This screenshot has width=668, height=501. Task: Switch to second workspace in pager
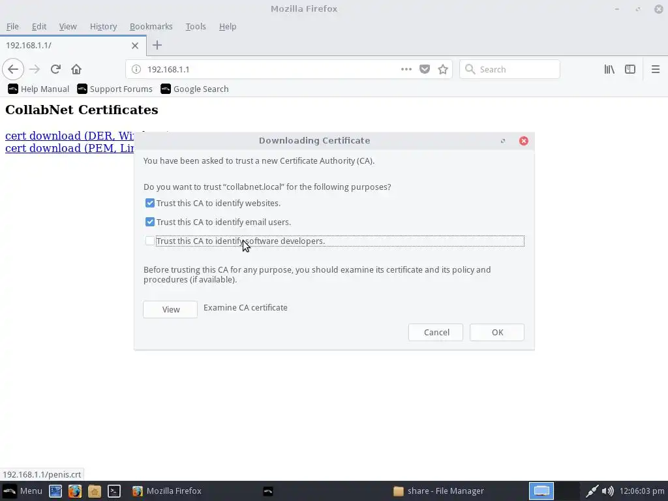pyautogui.click(x=567, y=491)
